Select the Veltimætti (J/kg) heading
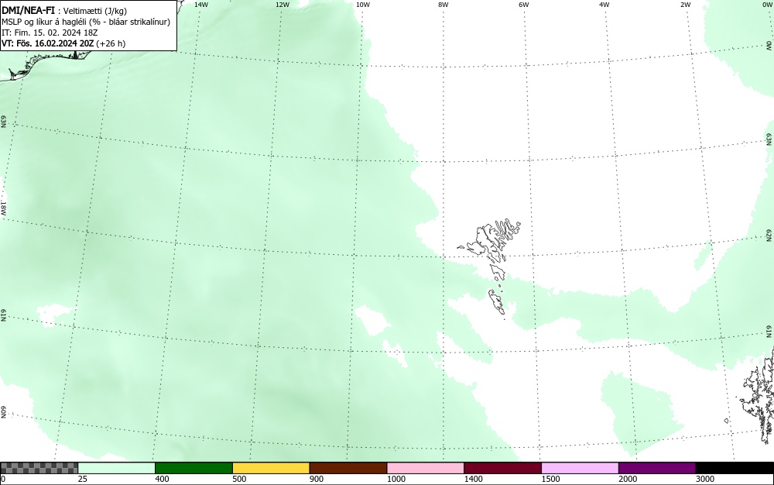 [95, 11]
